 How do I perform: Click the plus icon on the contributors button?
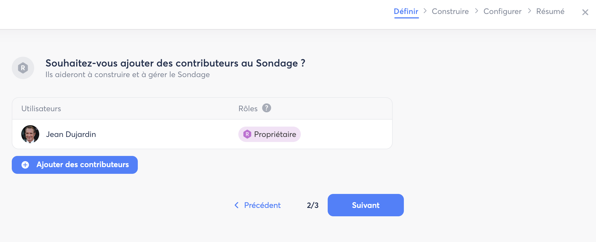[25, 165]
